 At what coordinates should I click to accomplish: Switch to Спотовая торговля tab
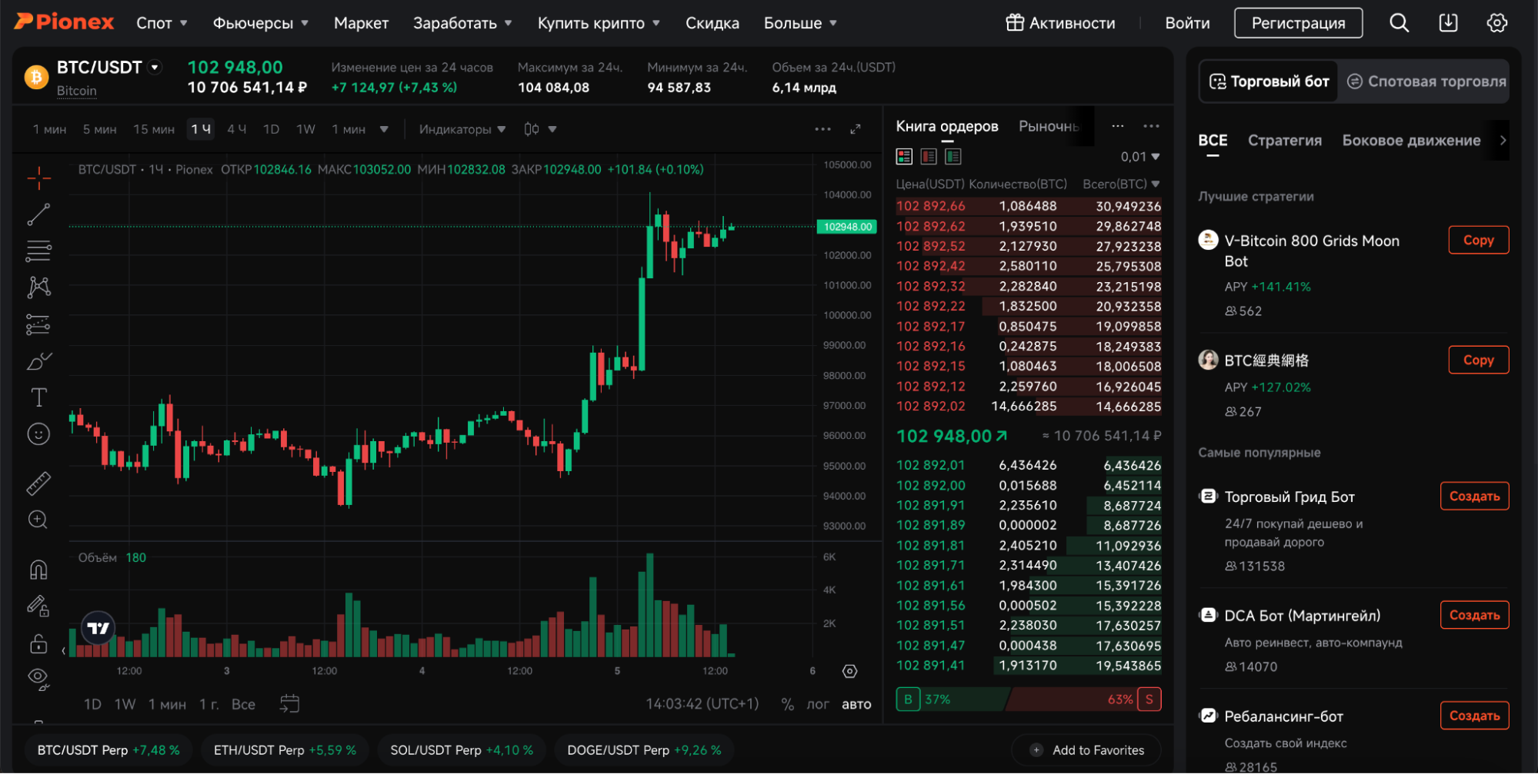coord(1426,81)
